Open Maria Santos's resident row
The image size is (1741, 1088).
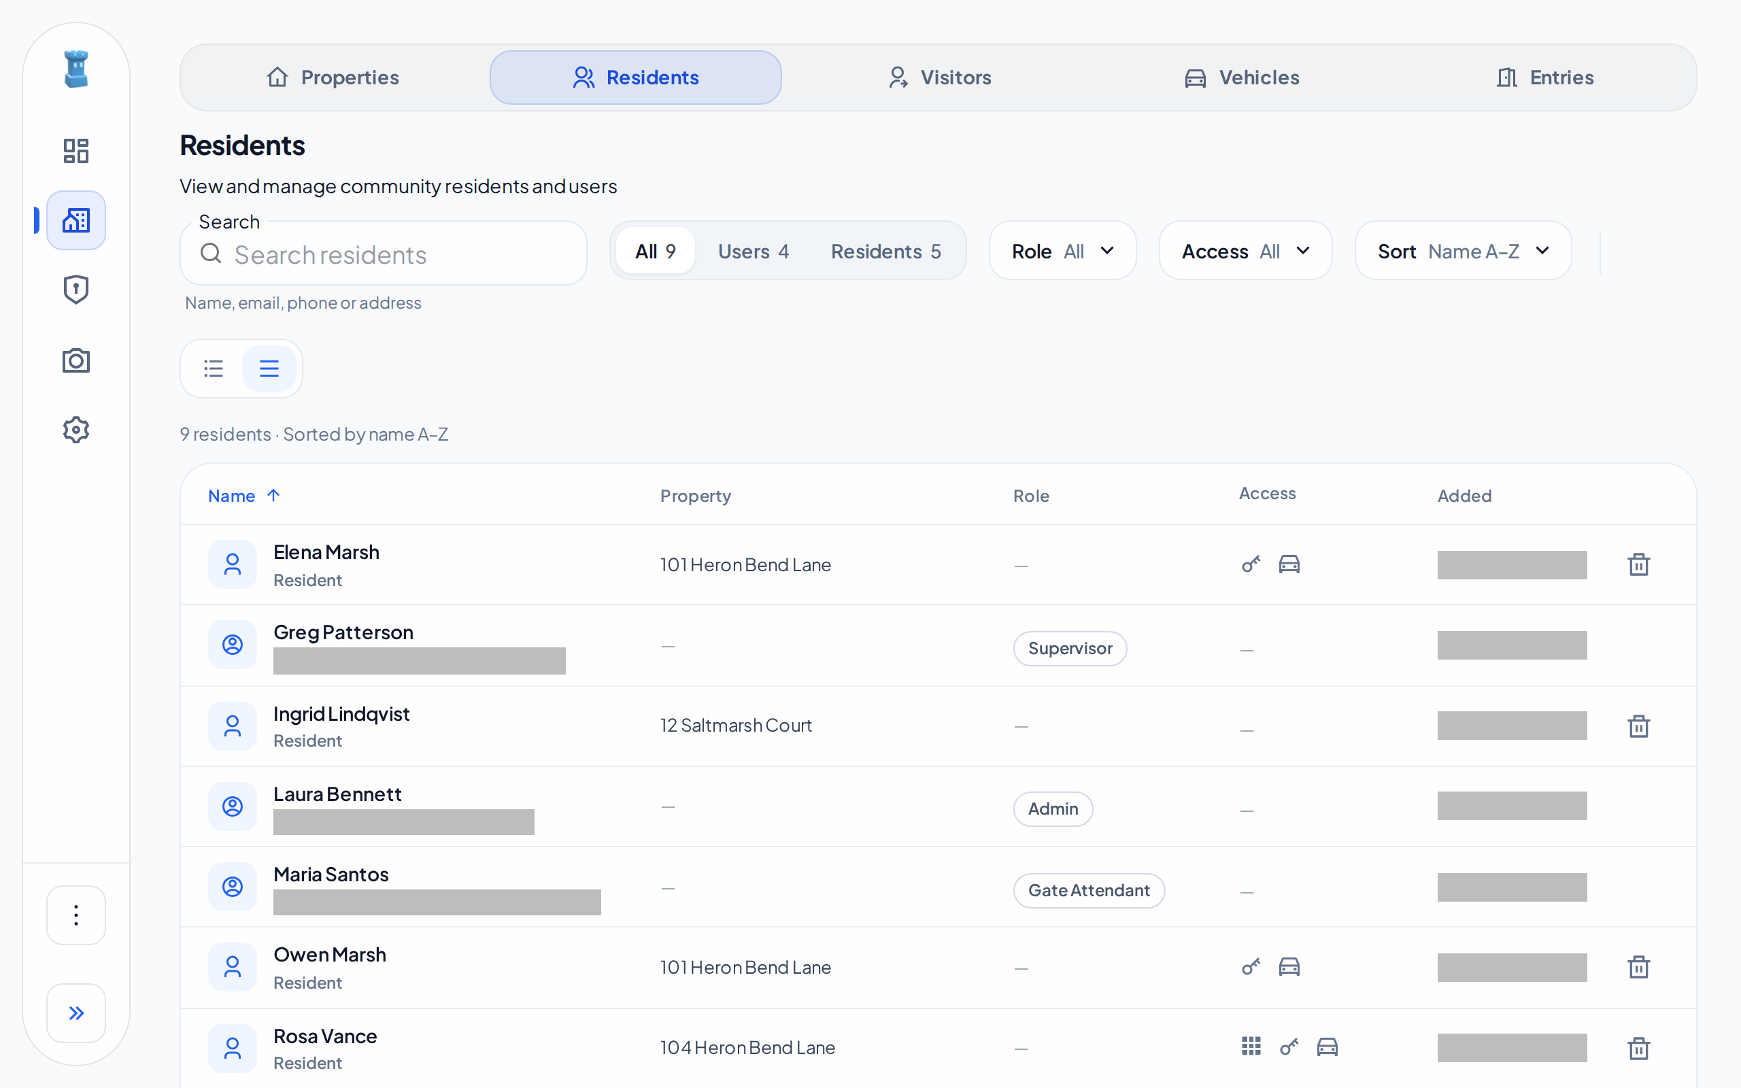[x=938, y=887]
